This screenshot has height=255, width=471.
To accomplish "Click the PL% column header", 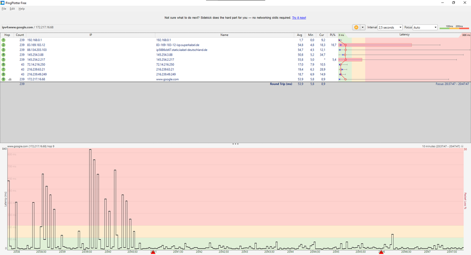I will (332, 35).
